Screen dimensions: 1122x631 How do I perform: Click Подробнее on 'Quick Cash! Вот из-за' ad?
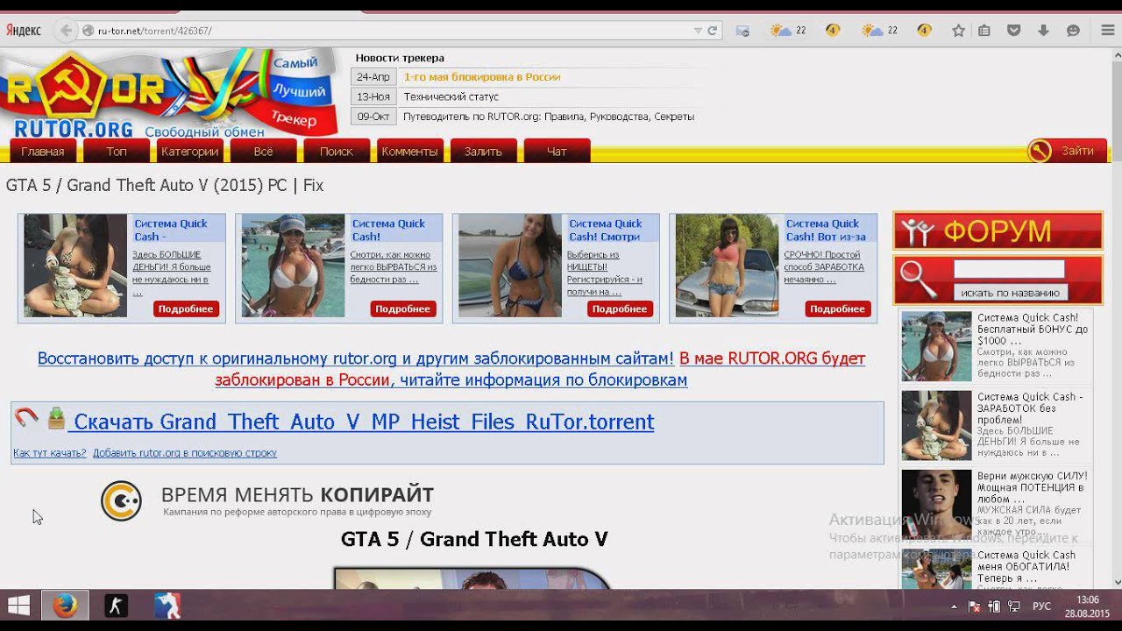tap(837, 308)
